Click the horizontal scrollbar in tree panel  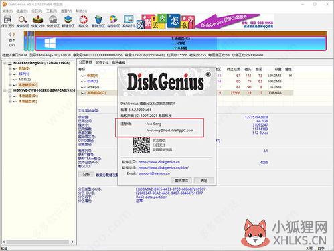pos(37,242)
